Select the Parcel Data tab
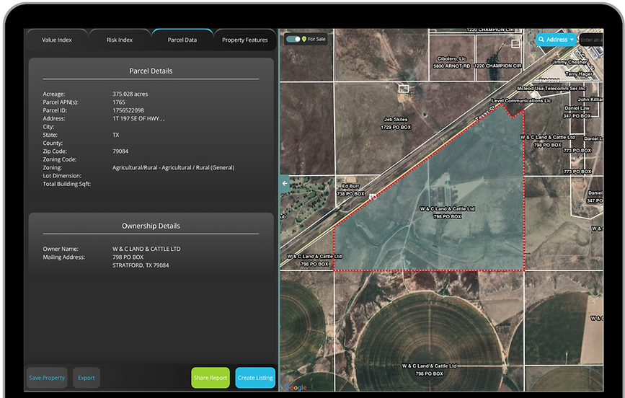This screenshot has width=625, height=398. (182, 40)
